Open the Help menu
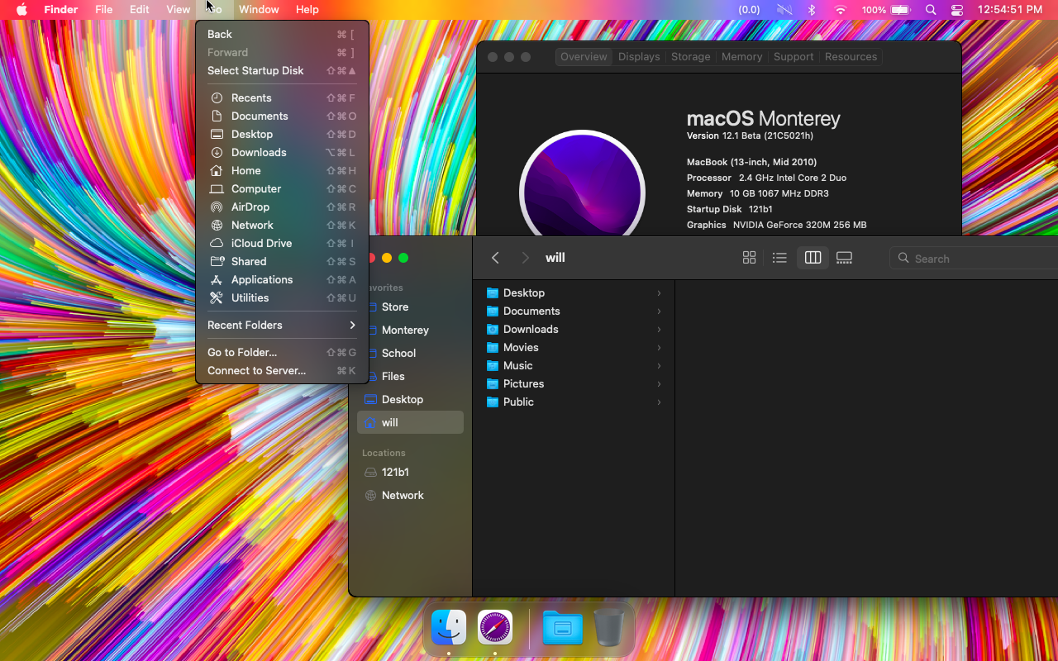The width and height of the screenshot is (1058, 661). tap(307, 10)
